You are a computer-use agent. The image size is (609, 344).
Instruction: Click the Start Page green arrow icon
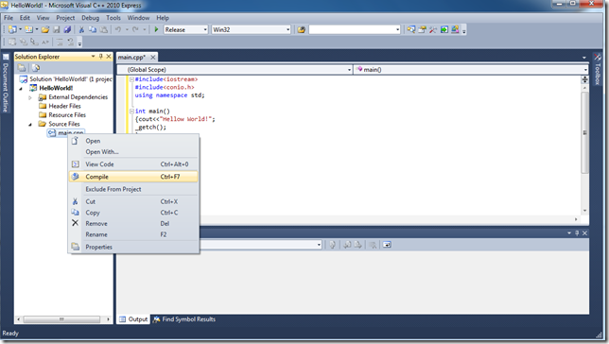[444, 29]
